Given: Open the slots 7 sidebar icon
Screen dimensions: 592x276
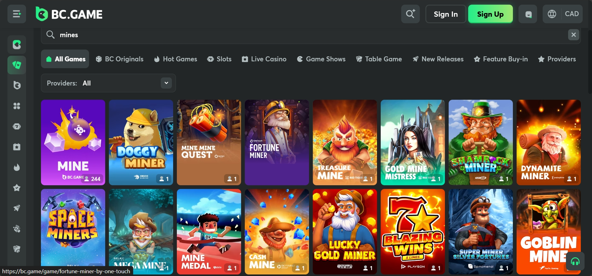Looking at the screenshot, I should click(17, 126).
